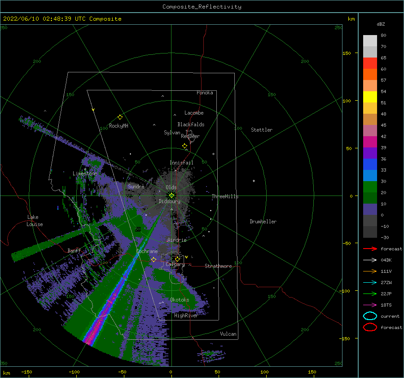Click the Sylvan label
Screen dimensions: 404x378
(x=172, y=133)
